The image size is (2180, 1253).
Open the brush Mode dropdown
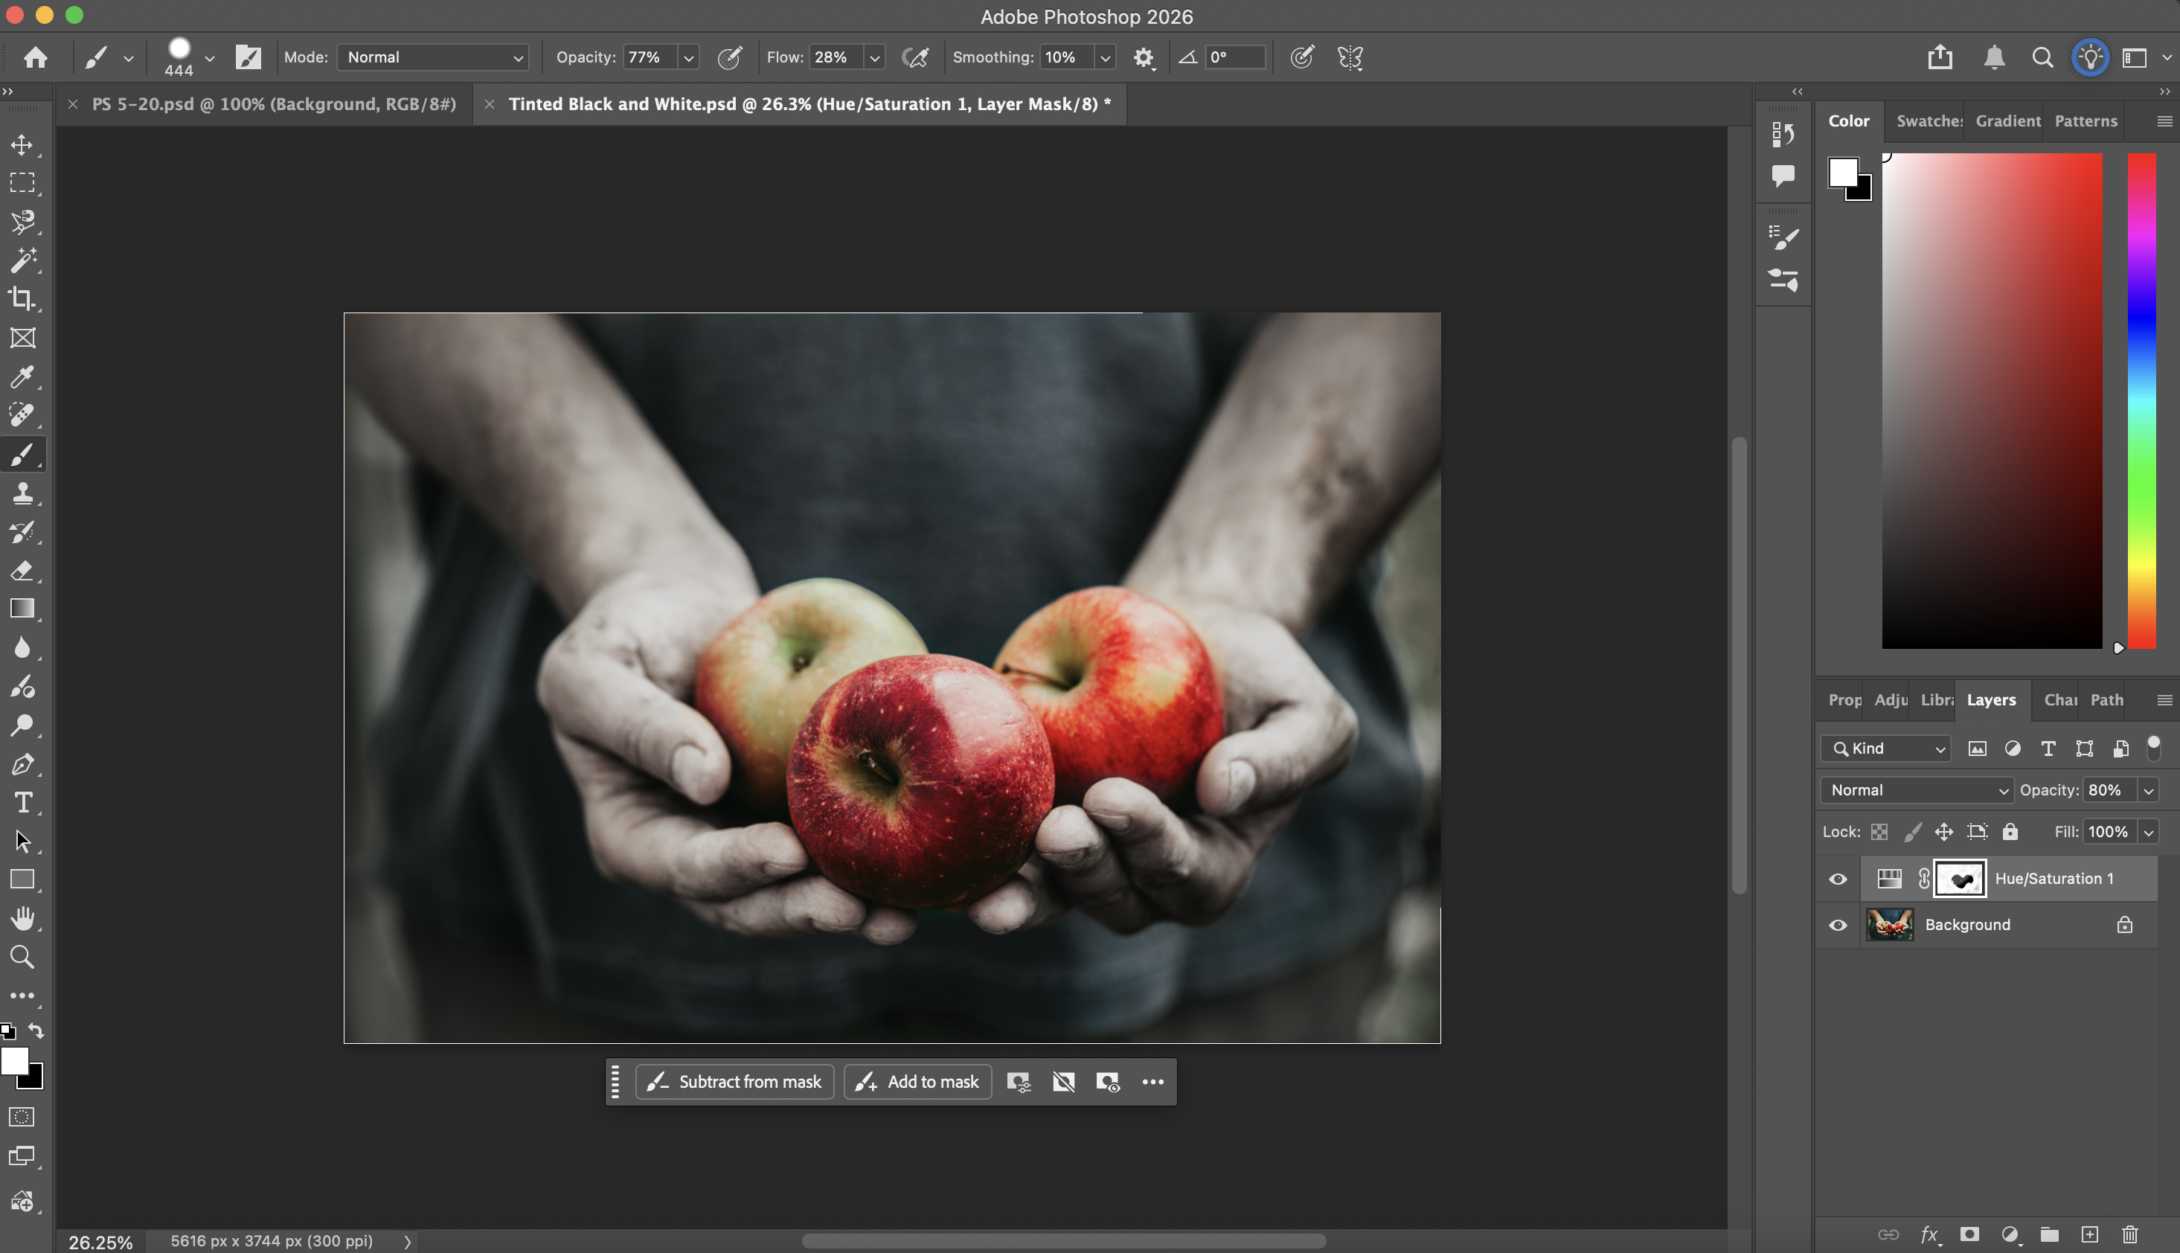coord(433,57)
